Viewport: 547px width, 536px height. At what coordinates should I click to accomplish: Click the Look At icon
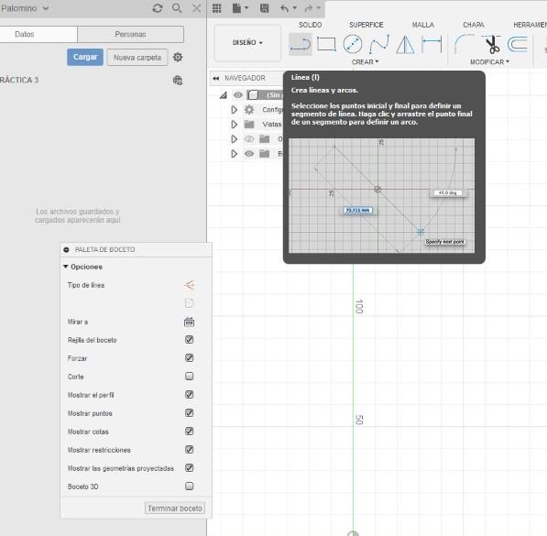coord(189,322)
